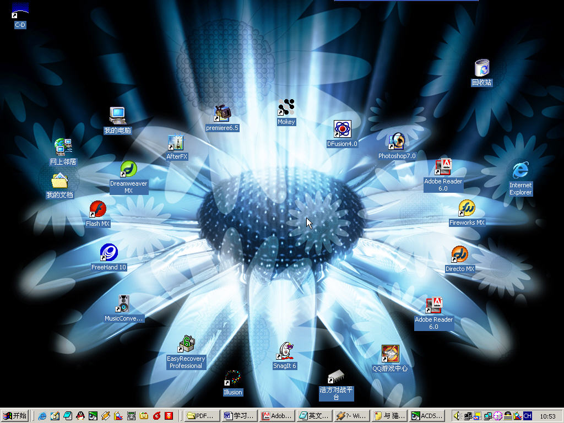Screen dimensions: 564x423
Task: Open the 开始 Start menu
Action: (x=15, y=416)
